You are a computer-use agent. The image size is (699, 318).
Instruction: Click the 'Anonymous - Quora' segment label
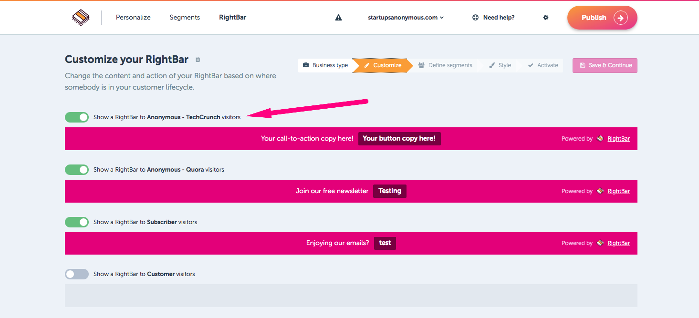click(176, 170)
